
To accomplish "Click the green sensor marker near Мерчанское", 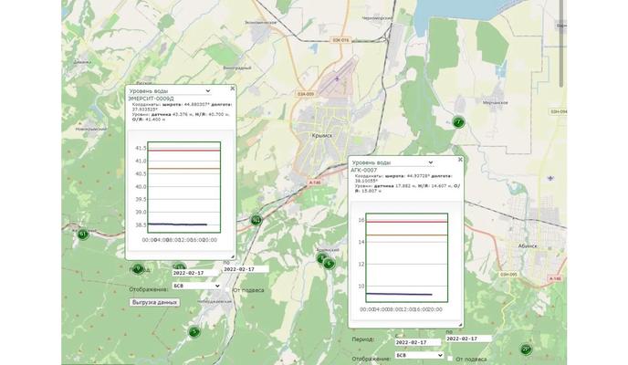I will (x=458, y=121).
